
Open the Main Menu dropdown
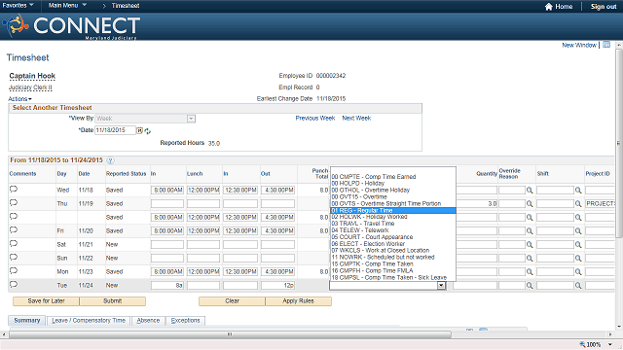tap(67, 5)
